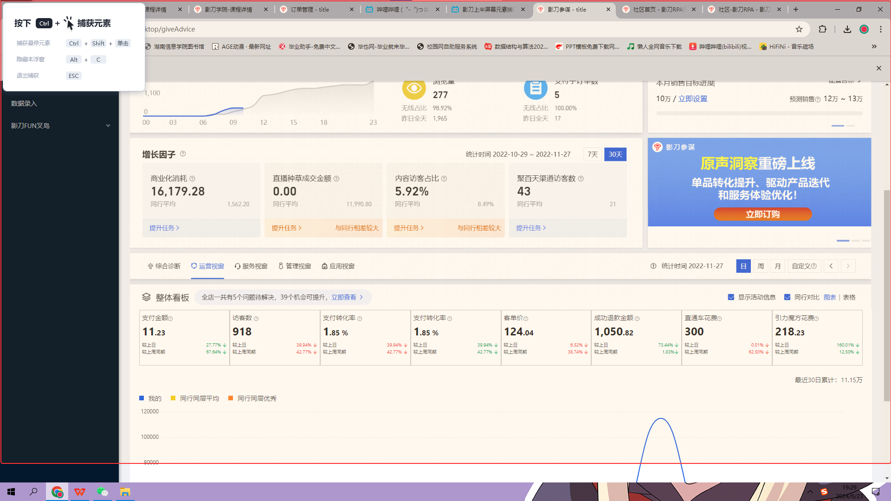Open WeChat from the taskbar
The image size is (891, 501).
point(102,492)
